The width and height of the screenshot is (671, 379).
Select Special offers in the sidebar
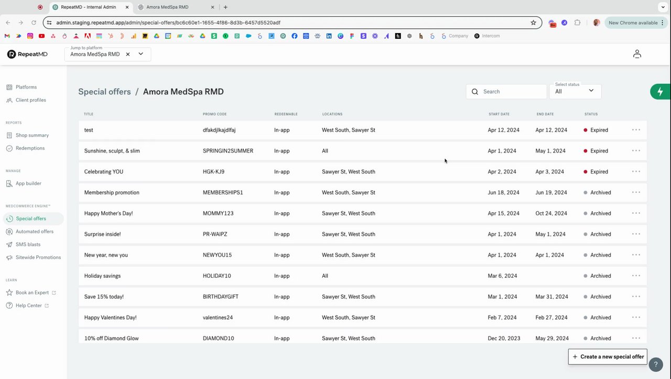pyautogui.click(x=33, y=219)
